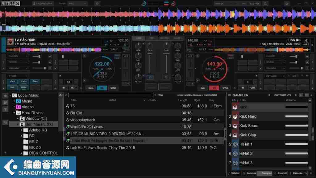The height and width of the screenshot is (178, 316).
Task: Open settings gear in top bar
Action: pos(287,3)
